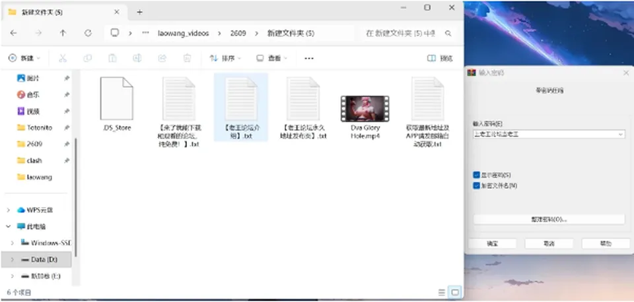
Task: Select the 新建文件夹 (5) window tab
Action: pos(65,12)
